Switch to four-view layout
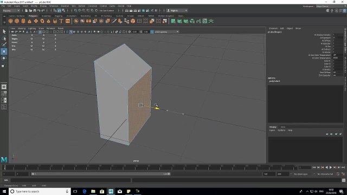 coord(4,94)
